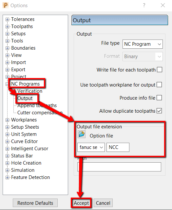The image size is (172, 210).
Task: Click the 'Feature Detection' tree label
Action: click(x=30, y=177)
